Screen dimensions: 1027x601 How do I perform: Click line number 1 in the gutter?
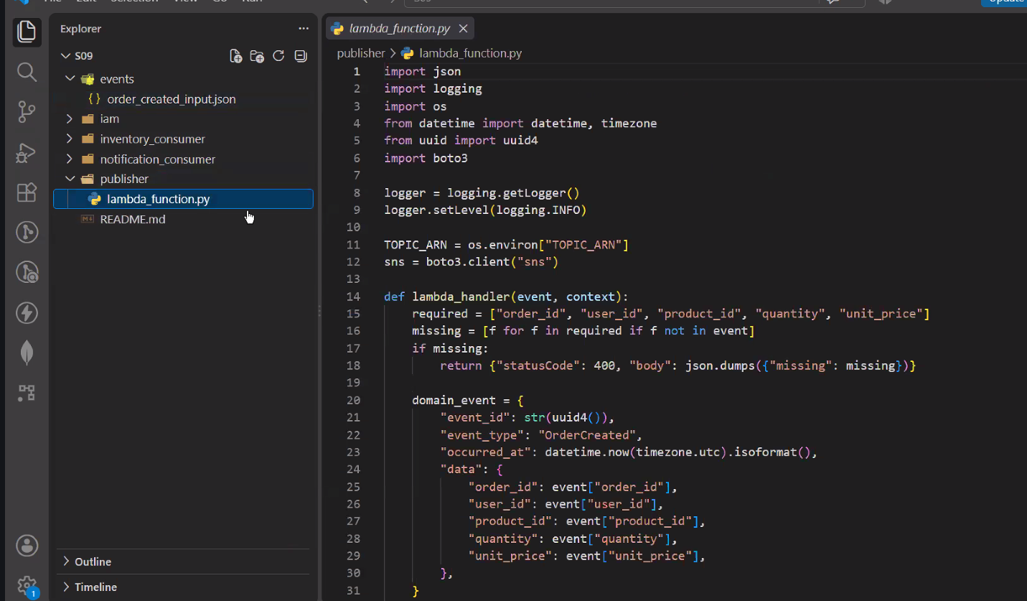tap(357, 72)
